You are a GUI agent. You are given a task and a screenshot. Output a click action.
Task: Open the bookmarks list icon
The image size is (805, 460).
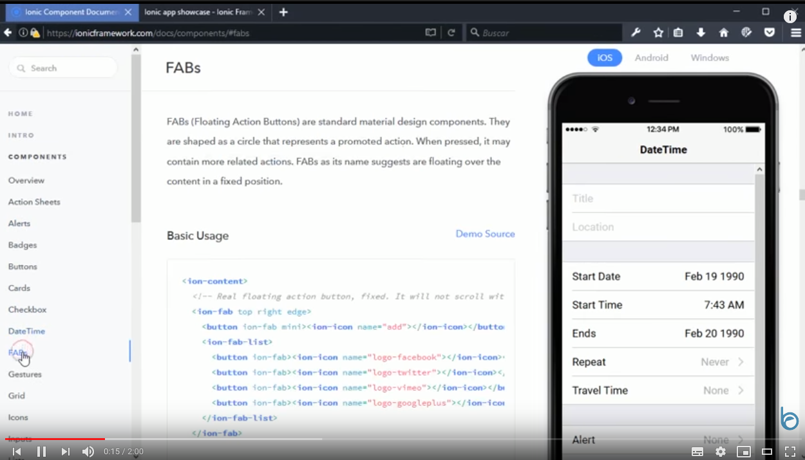coord(678,33)
